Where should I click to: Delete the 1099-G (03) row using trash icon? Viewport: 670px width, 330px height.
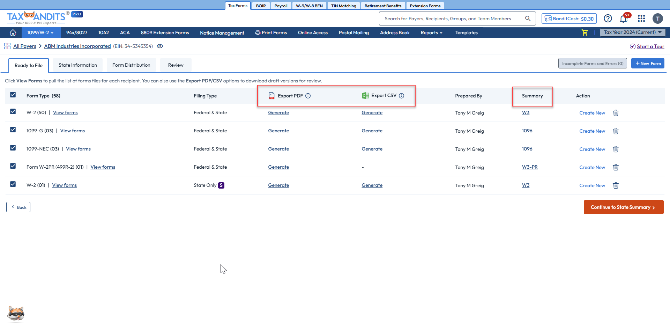pos(616,131)
